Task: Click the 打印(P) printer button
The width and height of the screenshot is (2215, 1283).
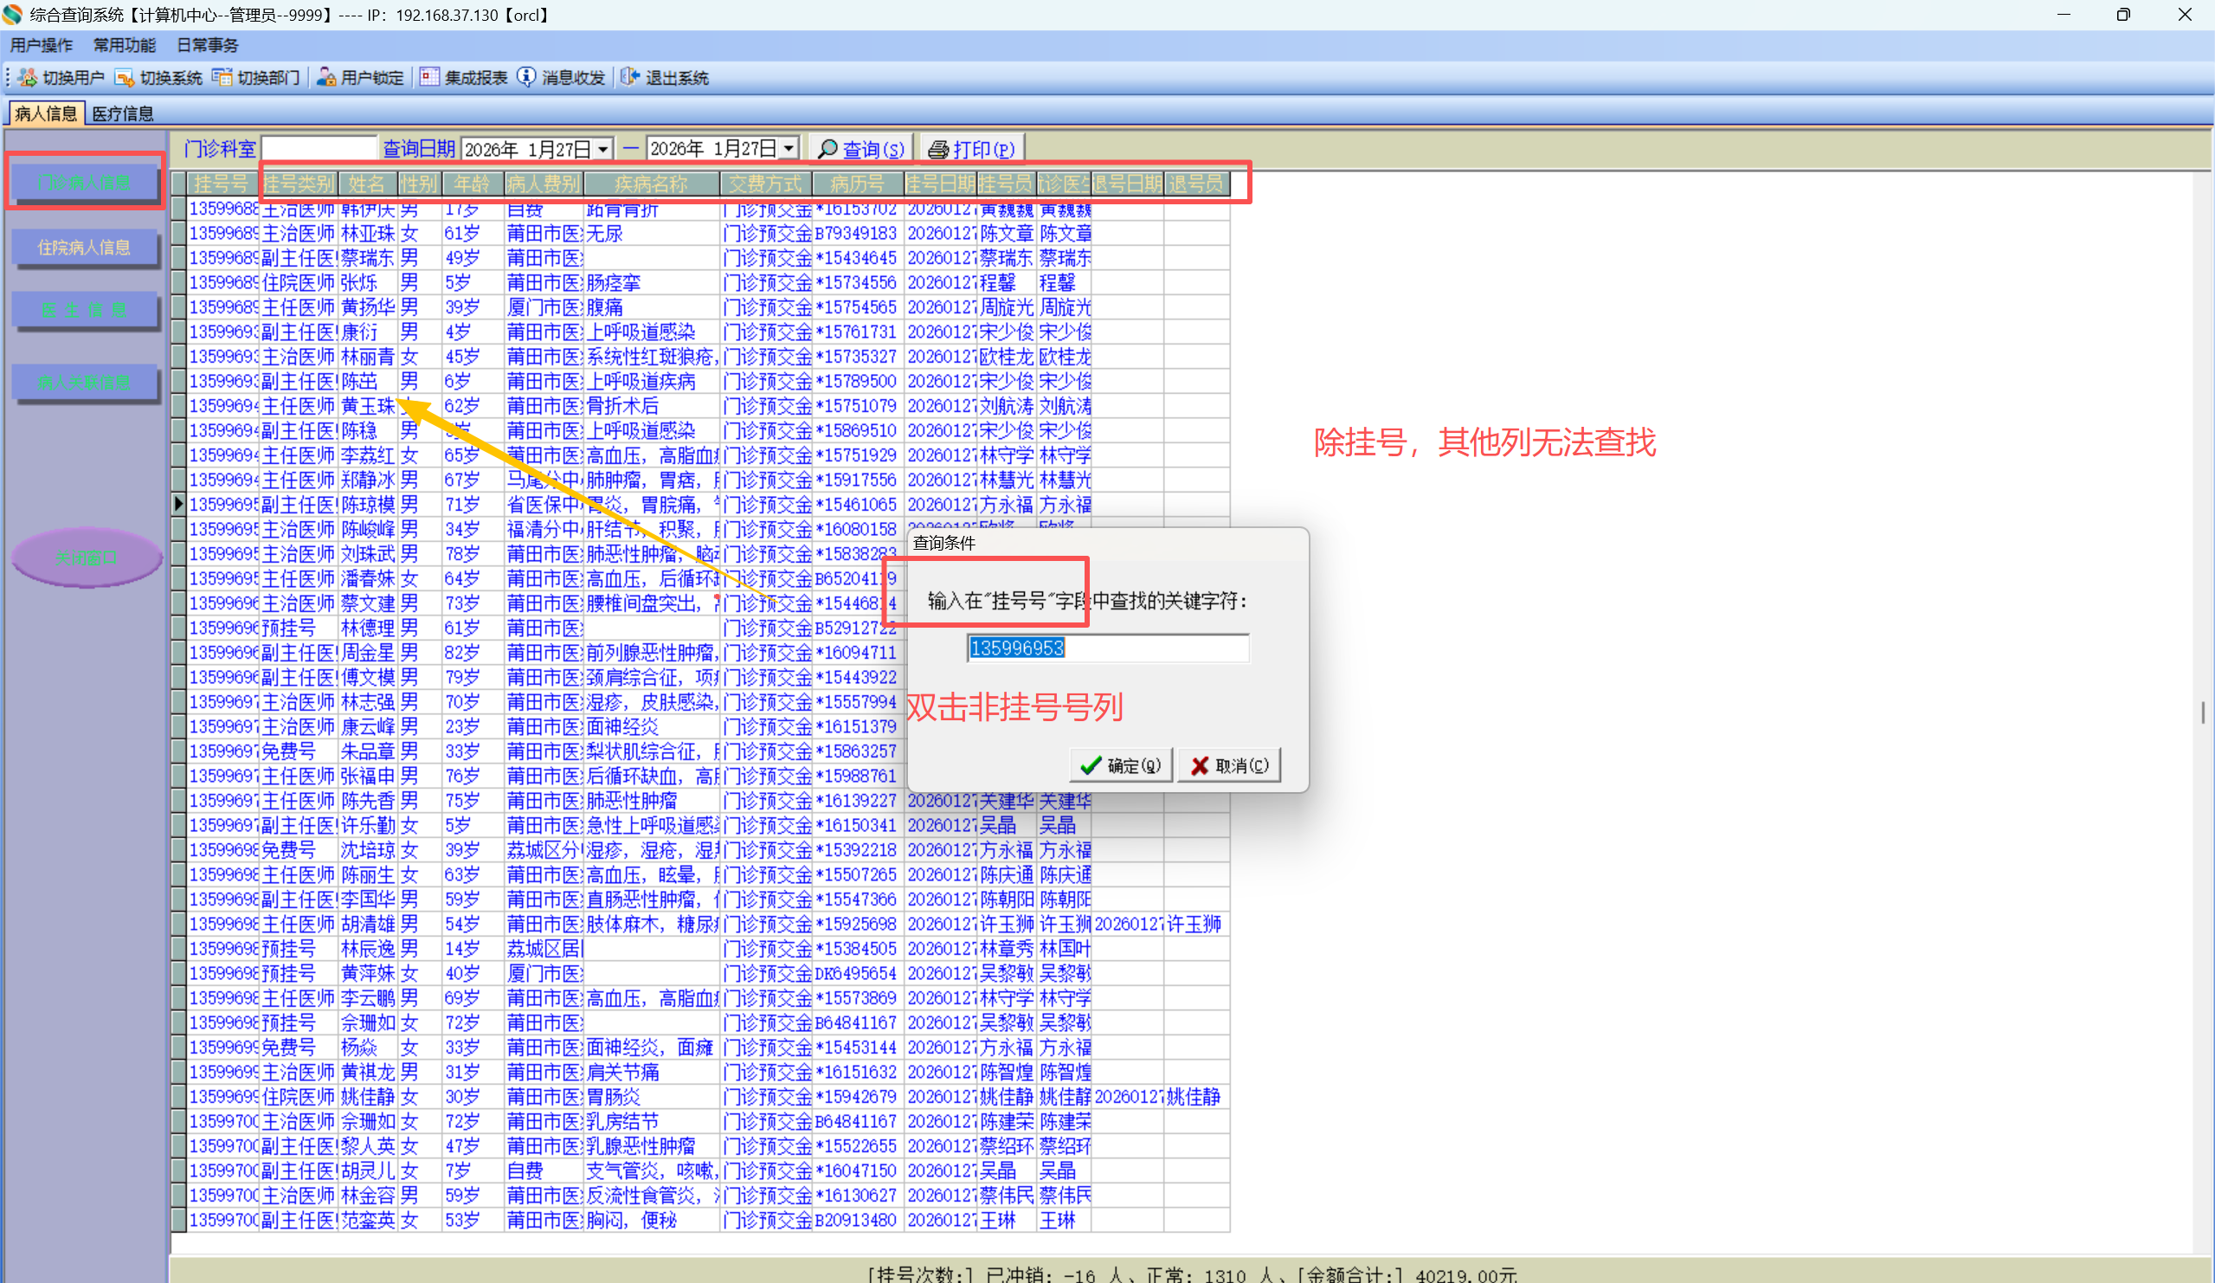Action: tap(970, 149)
